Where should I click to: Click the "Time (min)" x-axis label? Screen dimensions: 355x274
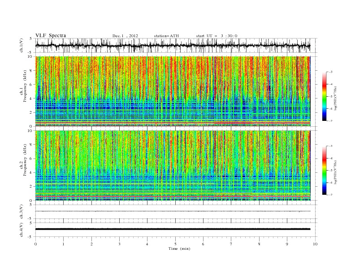point(179,248)
